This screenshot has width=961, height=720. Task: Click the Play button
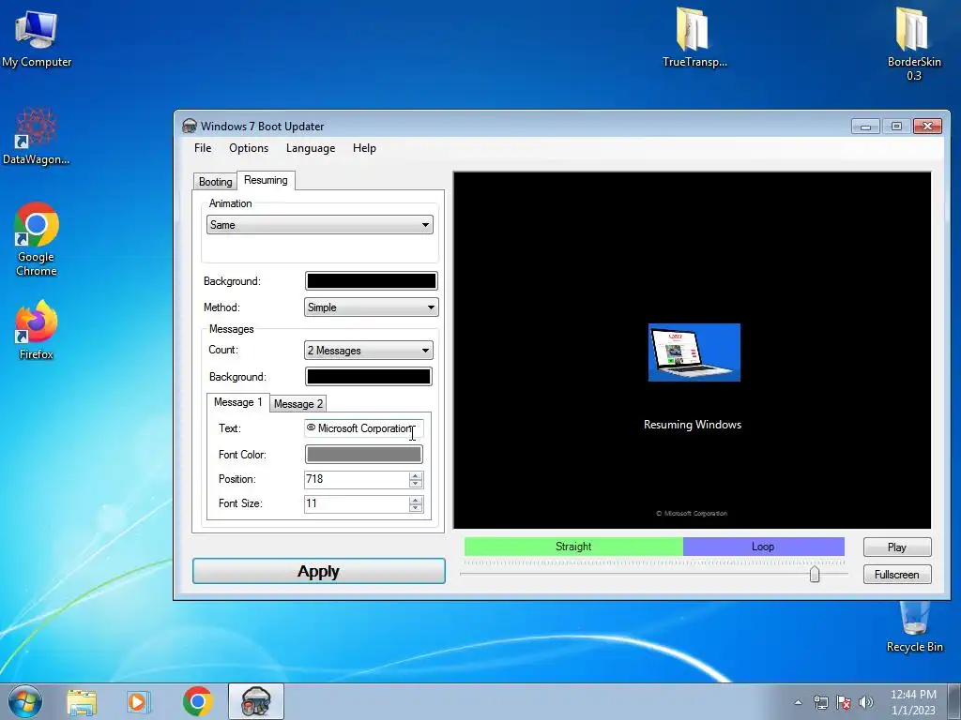897,547
